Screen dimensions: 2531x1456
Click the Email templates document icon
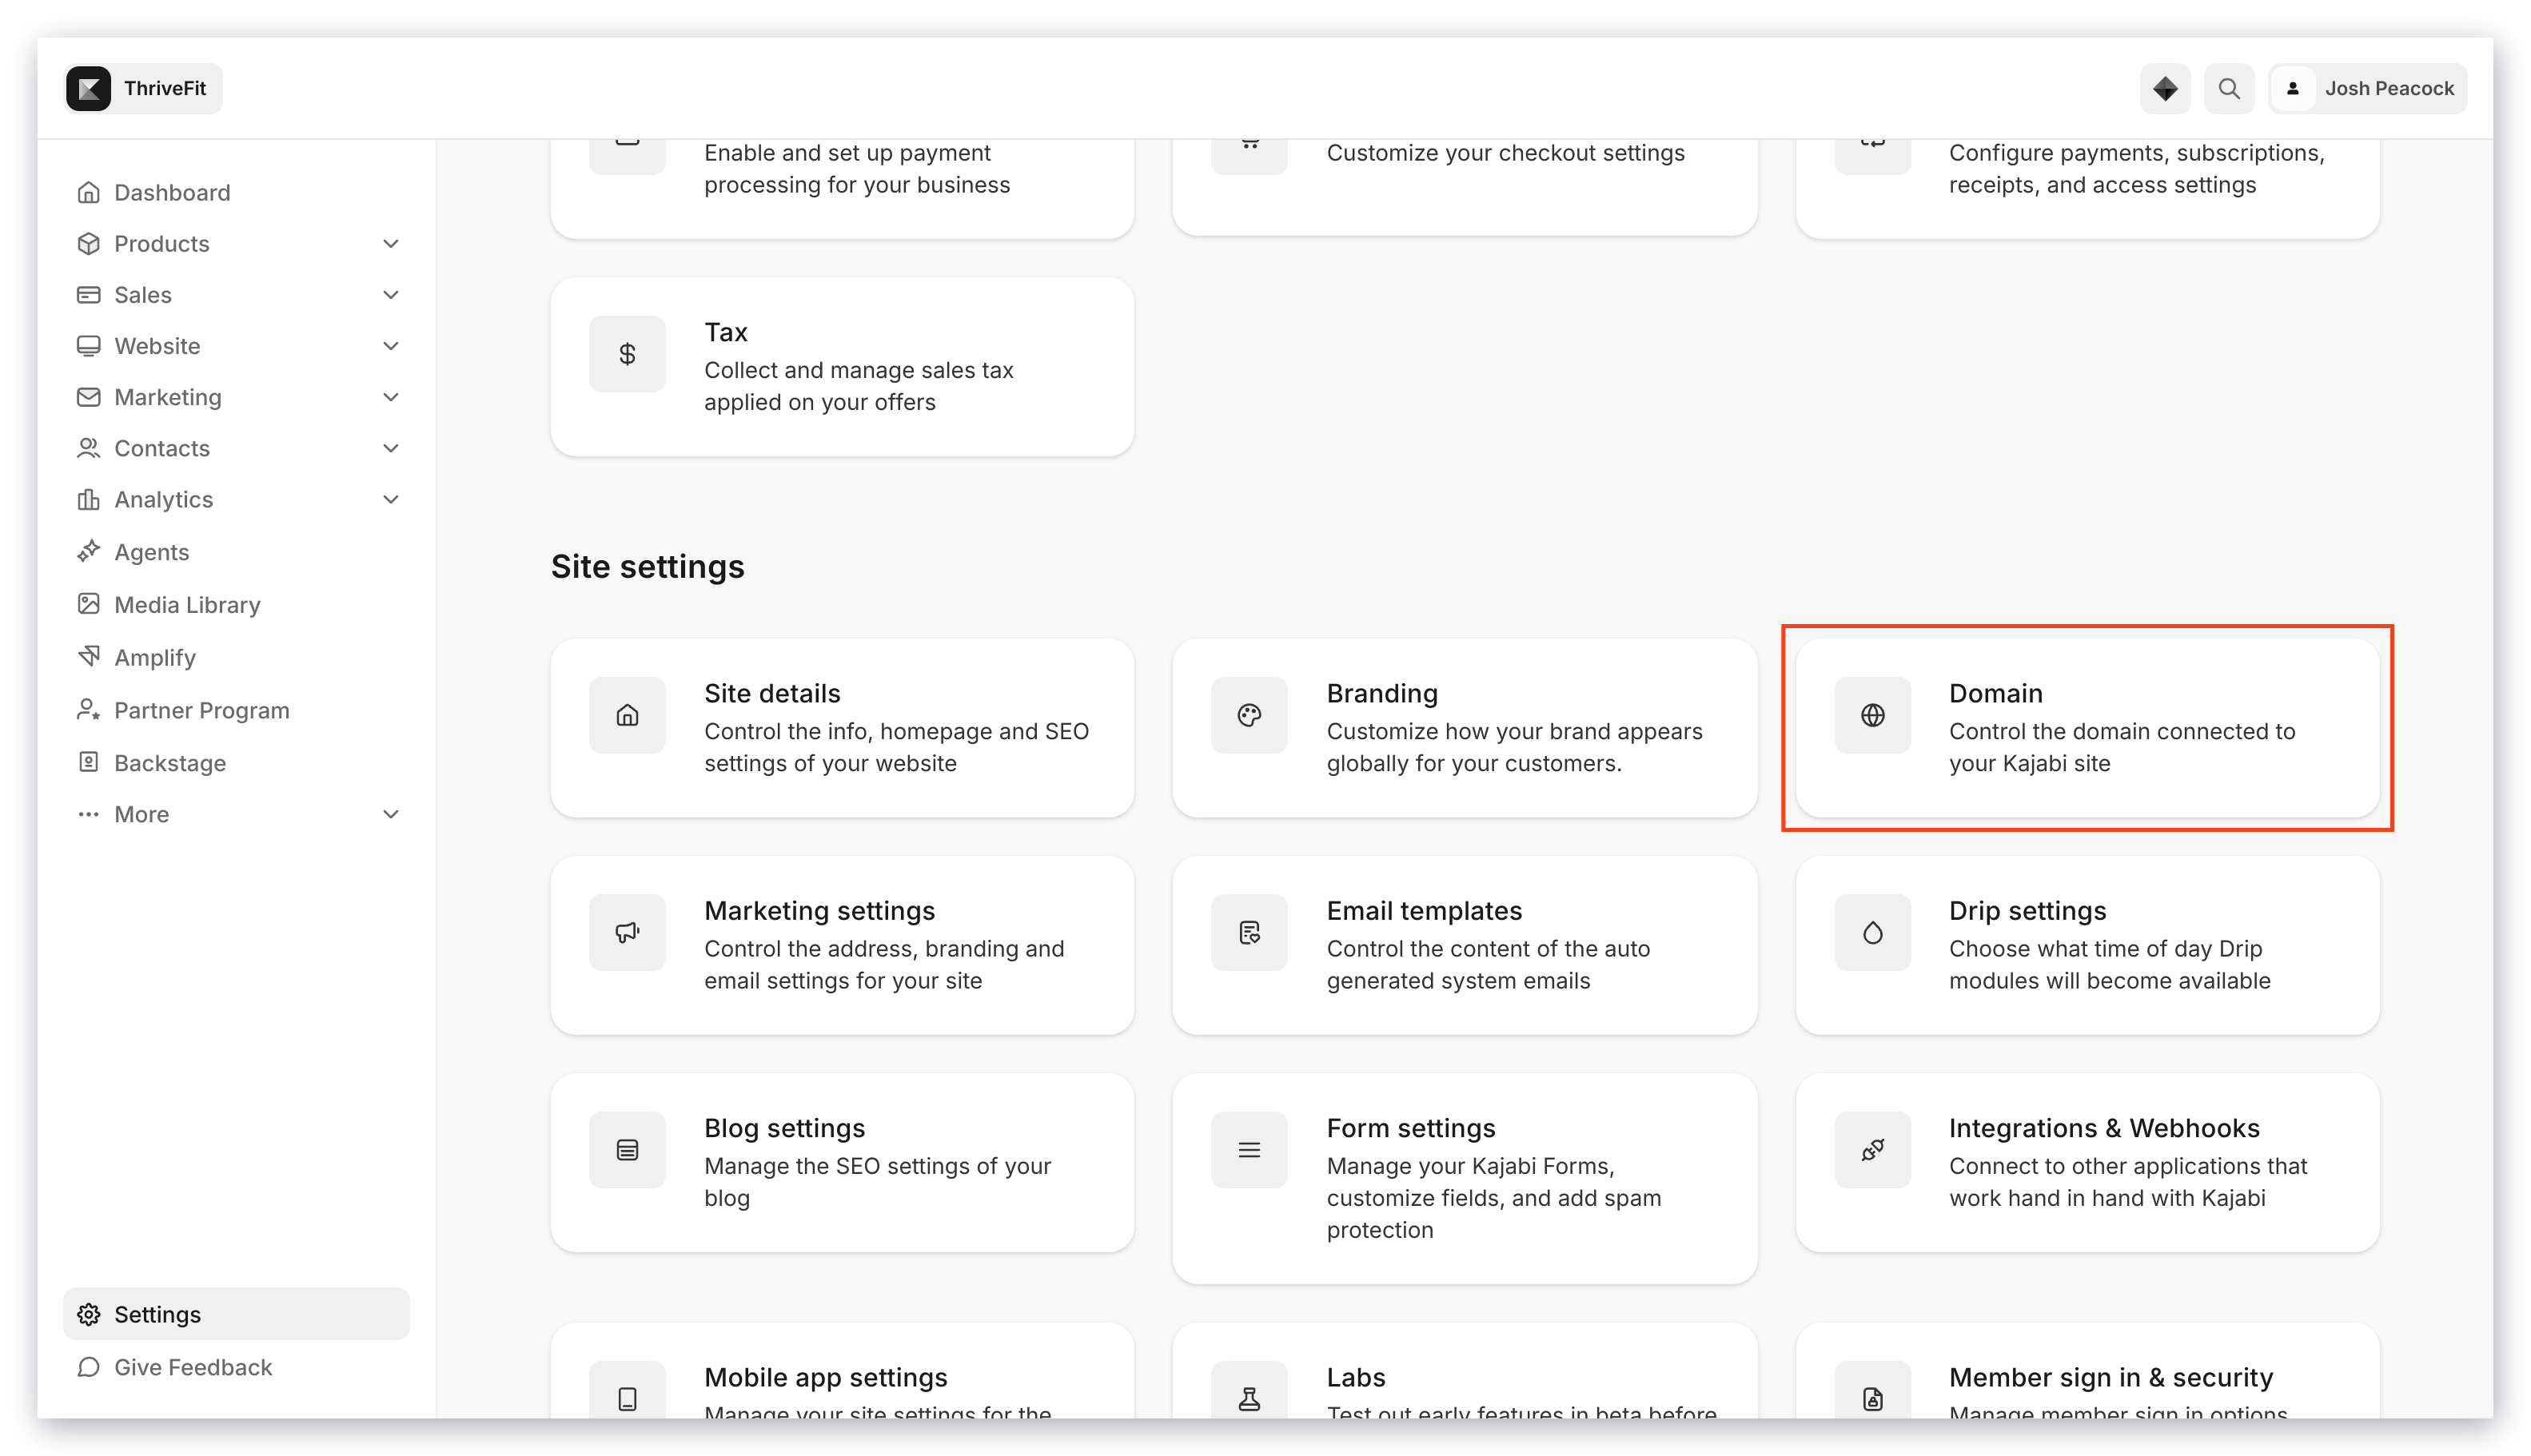1249,932
